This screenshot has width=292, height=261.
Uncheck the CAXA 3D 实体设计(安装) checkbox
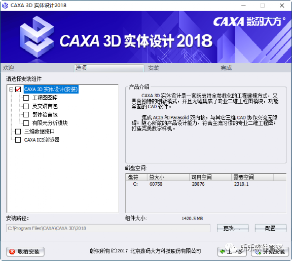[18, 90]
